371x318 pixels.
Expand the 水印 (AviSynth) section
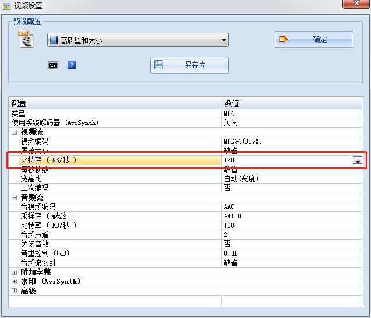[14, 282]
